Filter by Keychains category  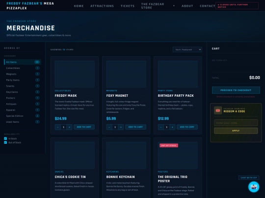pos(23,92)
